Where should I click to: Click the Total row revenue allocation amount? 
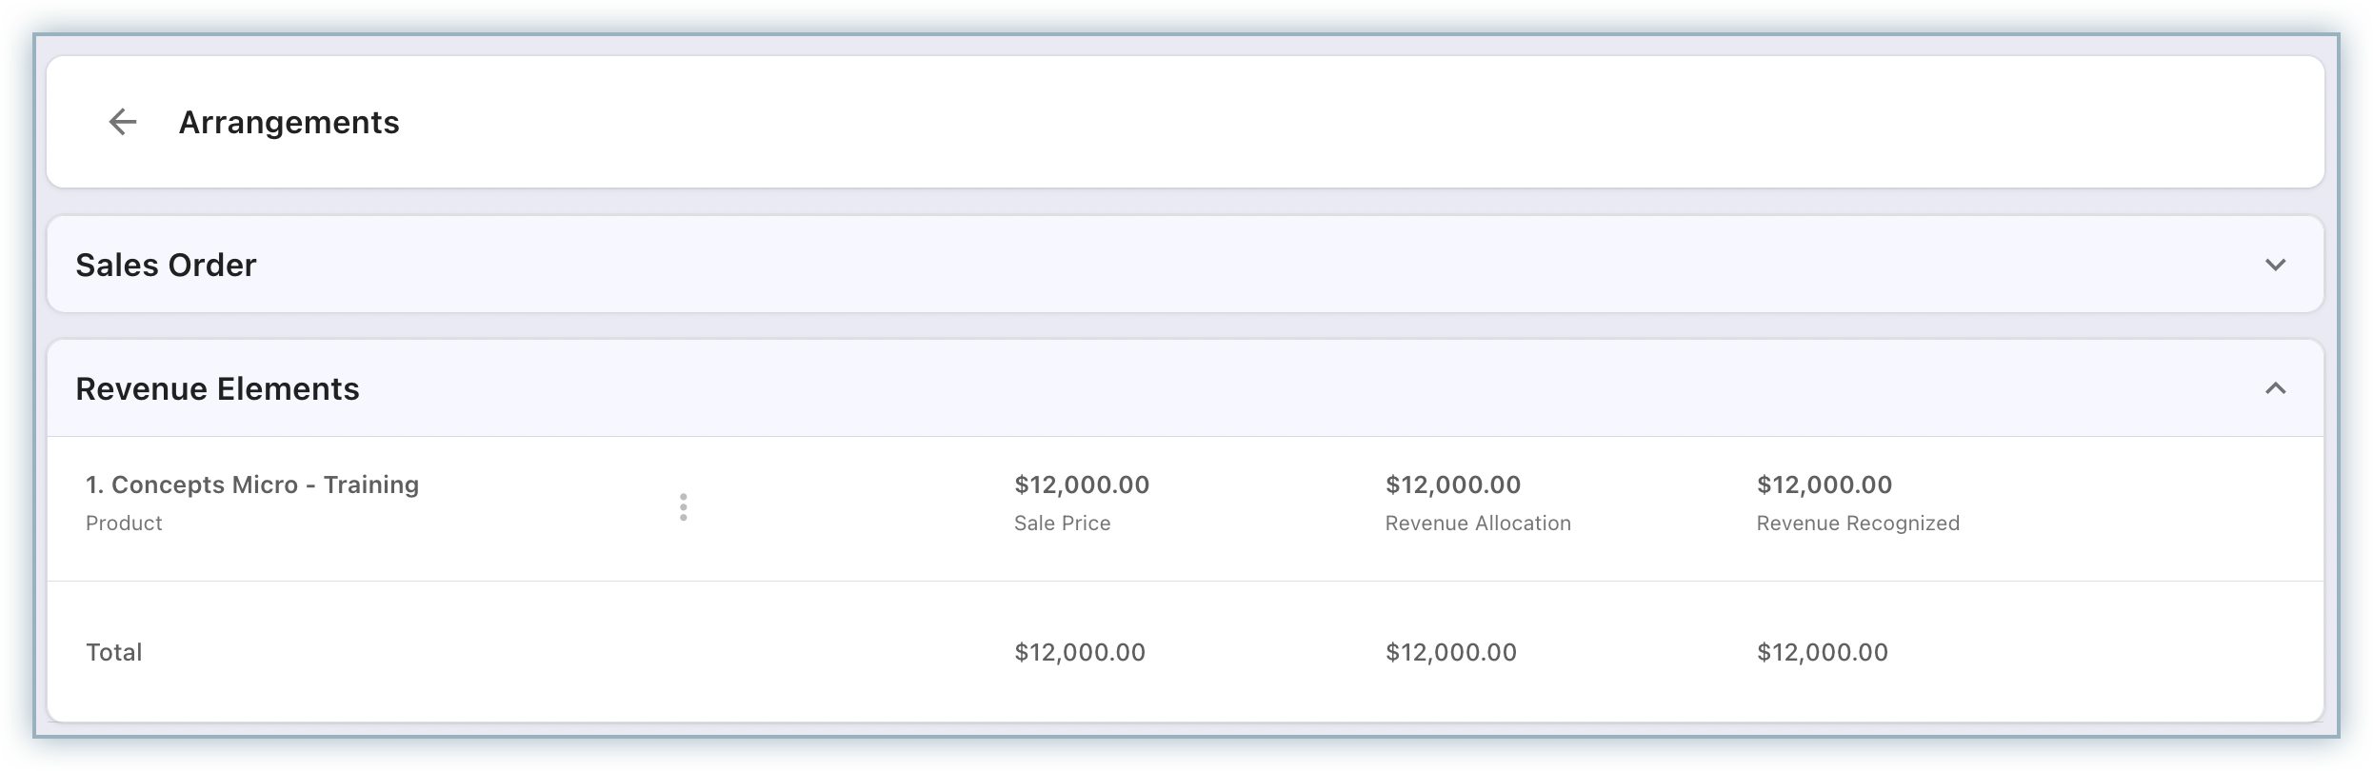pos(1451,652)
